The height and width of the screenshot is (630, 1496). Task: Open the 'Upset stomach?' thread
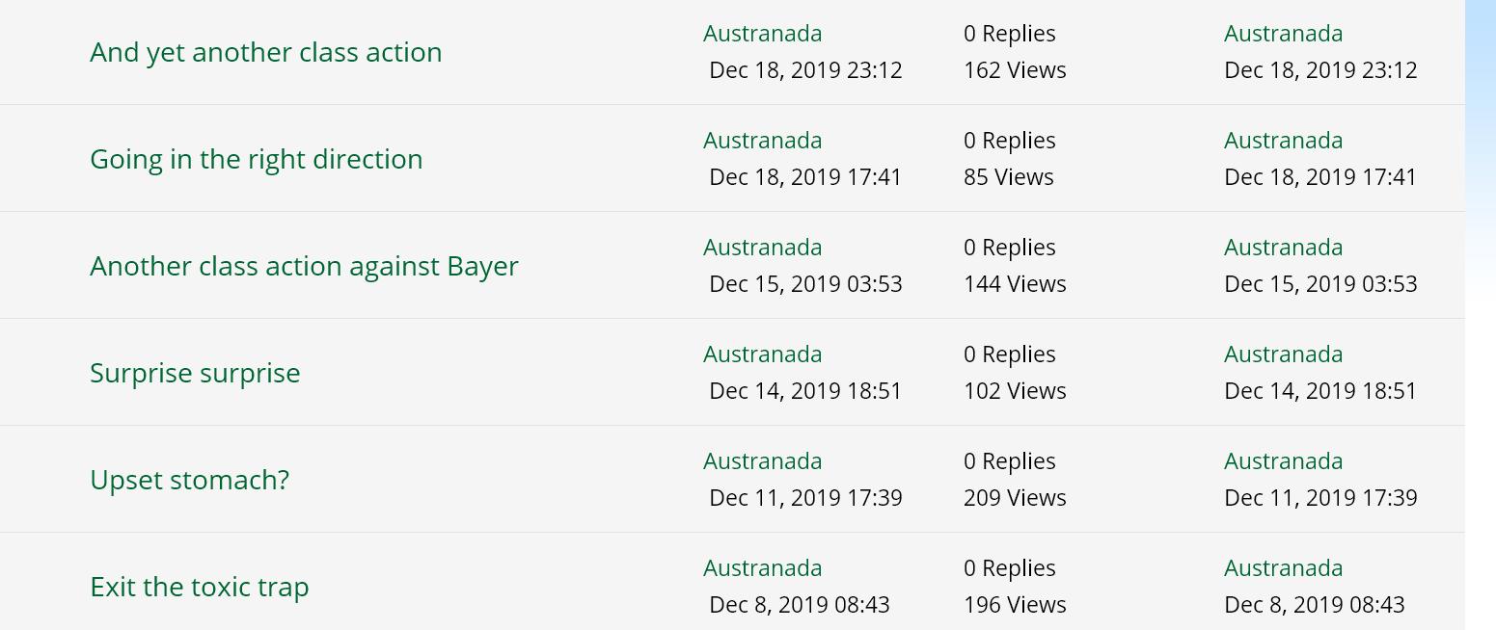click(189, 480)
